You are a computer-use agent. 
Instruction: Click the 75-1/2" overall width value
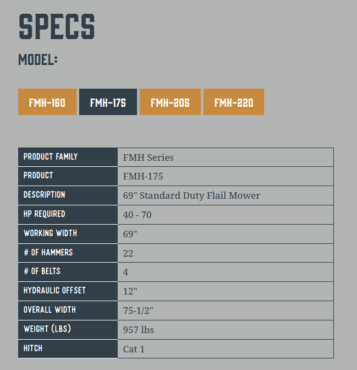[138, 311]
